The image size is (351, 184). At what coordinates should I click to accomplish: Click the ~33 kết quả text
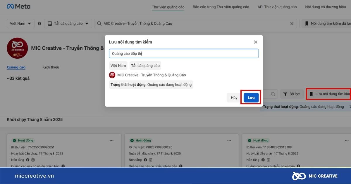coord(18,78)
